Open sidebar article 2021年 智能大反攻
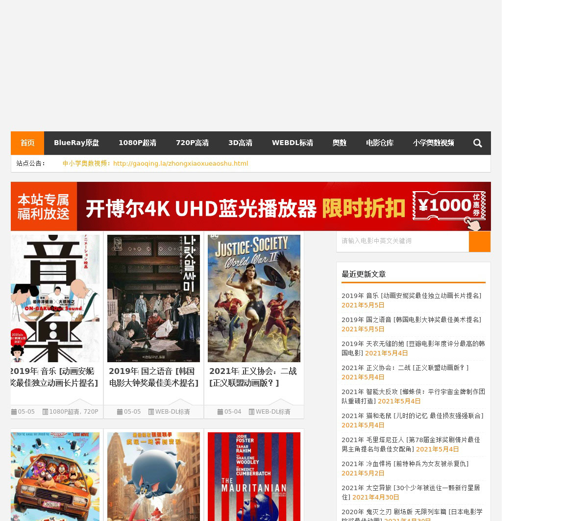588x521 pixels. (413, 397)
